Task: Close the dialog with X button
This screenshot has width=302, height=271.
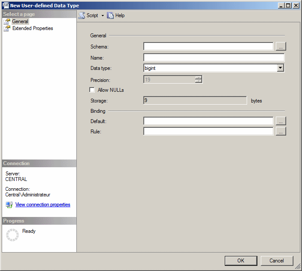Action: pos(296,6)
